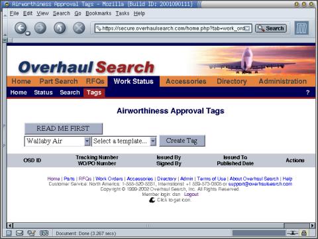
Task: Open the Edit menu
Action: 28,13
